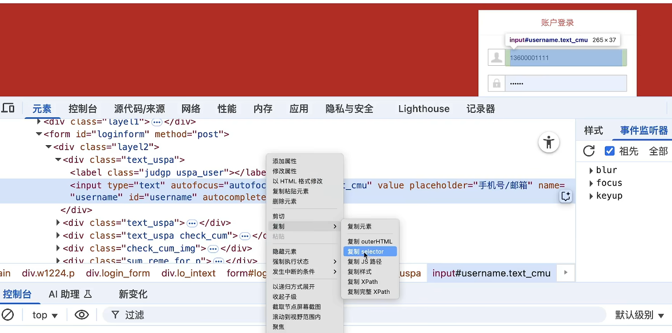The height and width of the screenshot is (333, 672).
Task: Click the AI assistance icon beside the input node
Action: pyautogui.click(x=566, y=196)
